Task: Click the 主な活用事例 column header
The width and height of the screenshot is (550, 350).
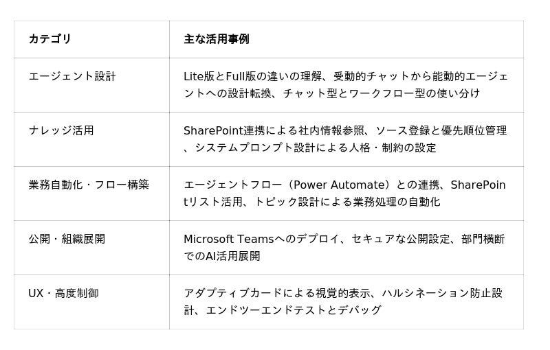Action: (216, 39)
